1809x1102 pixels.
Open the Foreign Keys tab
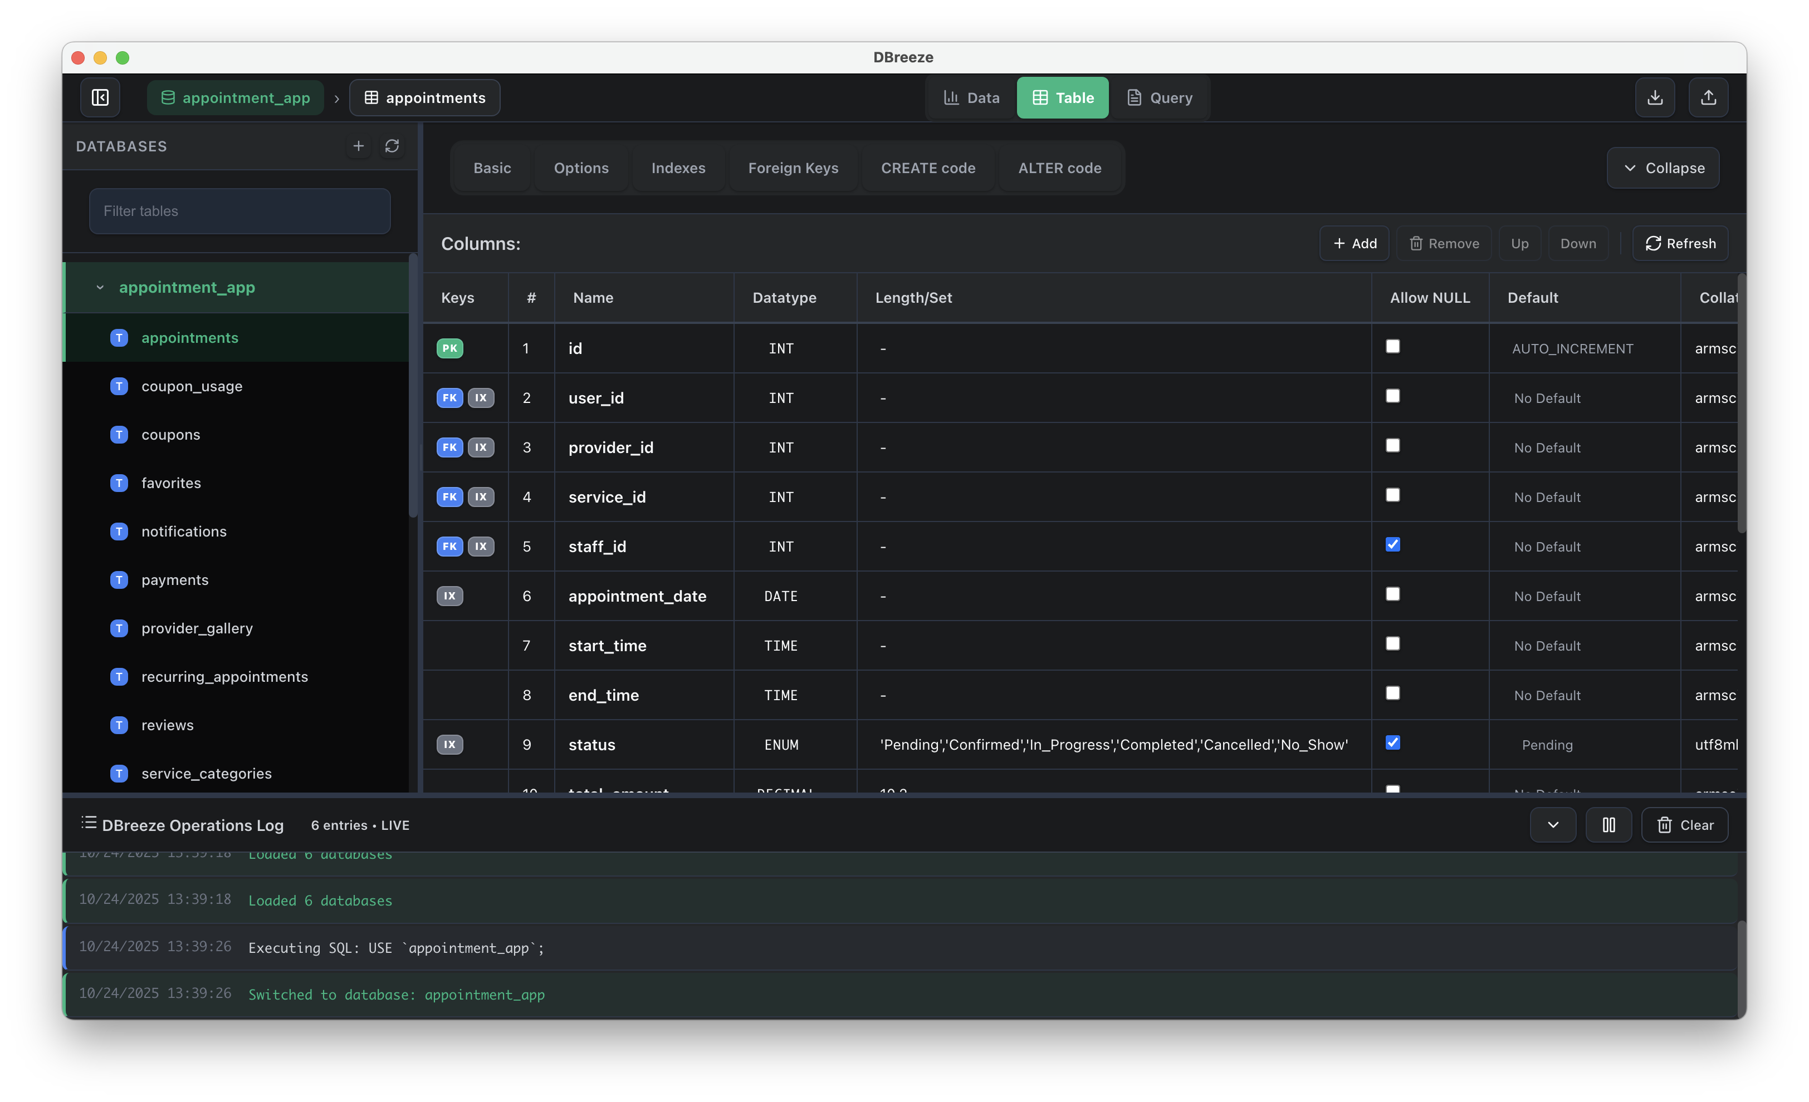coord(793,168)
